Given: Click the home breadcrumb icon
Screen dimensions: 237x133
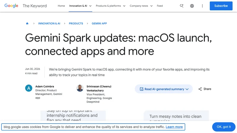Looking at the screenshot, I should tap(27, 24).
